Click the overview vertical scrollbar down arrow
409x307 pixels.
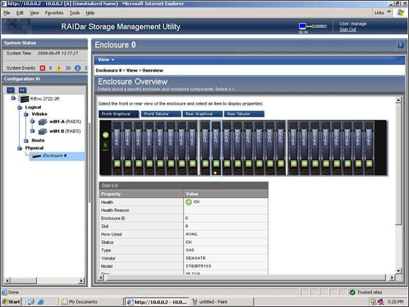(398, 271)
